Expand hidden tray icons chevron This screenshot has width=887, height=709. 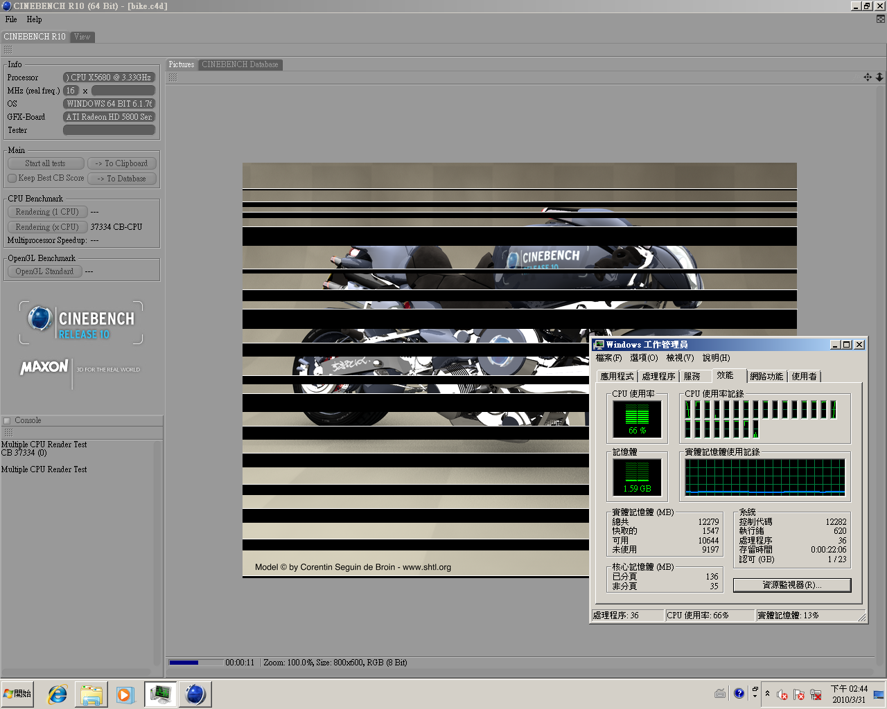(767, 693)
